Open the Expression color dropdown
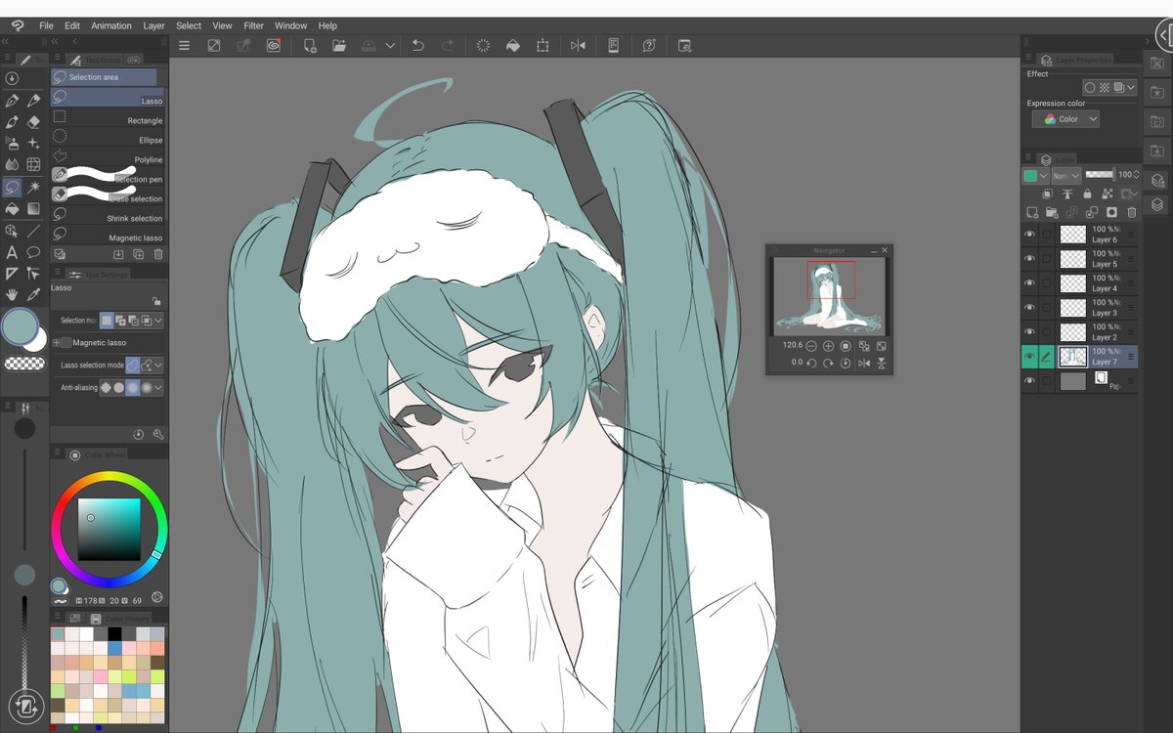 tap(1065, 119)
